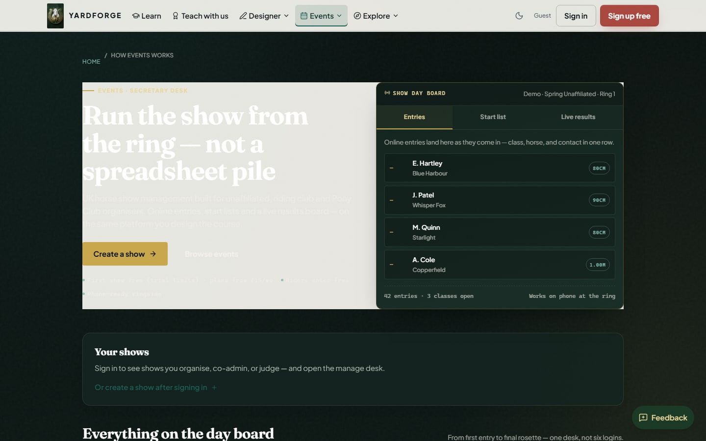
Task: Click Demo · Spring Unaffiliated · Ring 1 label
Action: [x=569, y=94]
